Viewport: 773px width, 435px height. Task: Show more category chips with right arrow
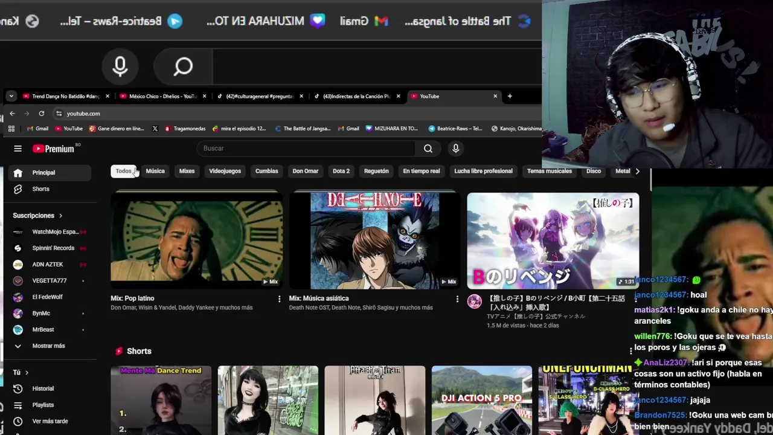click(637, 172)
